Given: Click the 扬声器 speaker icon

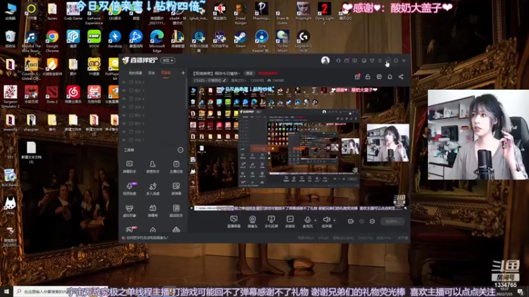Looking at the screenshot, I should pos(326,220).
